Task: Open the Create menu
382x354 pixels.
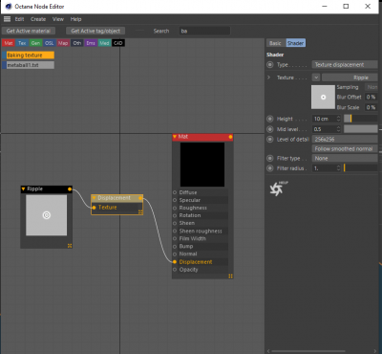Action: [x=38, y=19]
